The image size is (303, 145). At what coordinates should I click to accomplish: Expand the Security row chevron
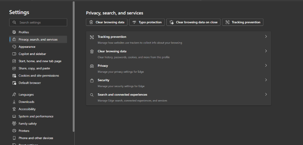(x=266, y=80)
